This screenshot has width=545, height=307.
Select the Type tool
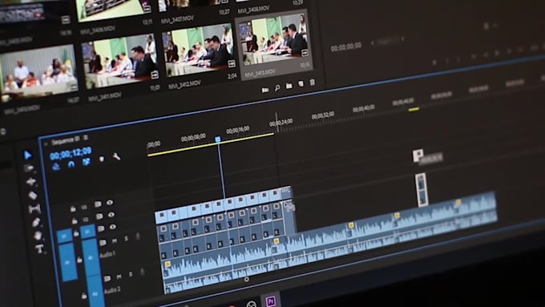[x=39, y=248]
